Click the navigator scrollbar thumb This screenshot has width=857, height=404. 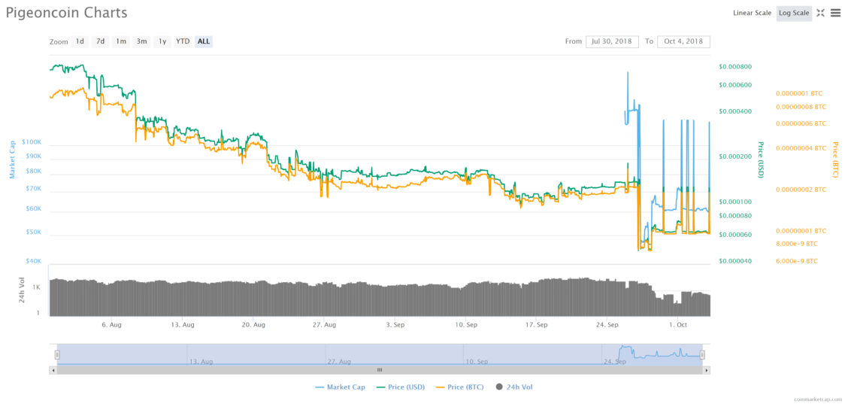[380, 370]
